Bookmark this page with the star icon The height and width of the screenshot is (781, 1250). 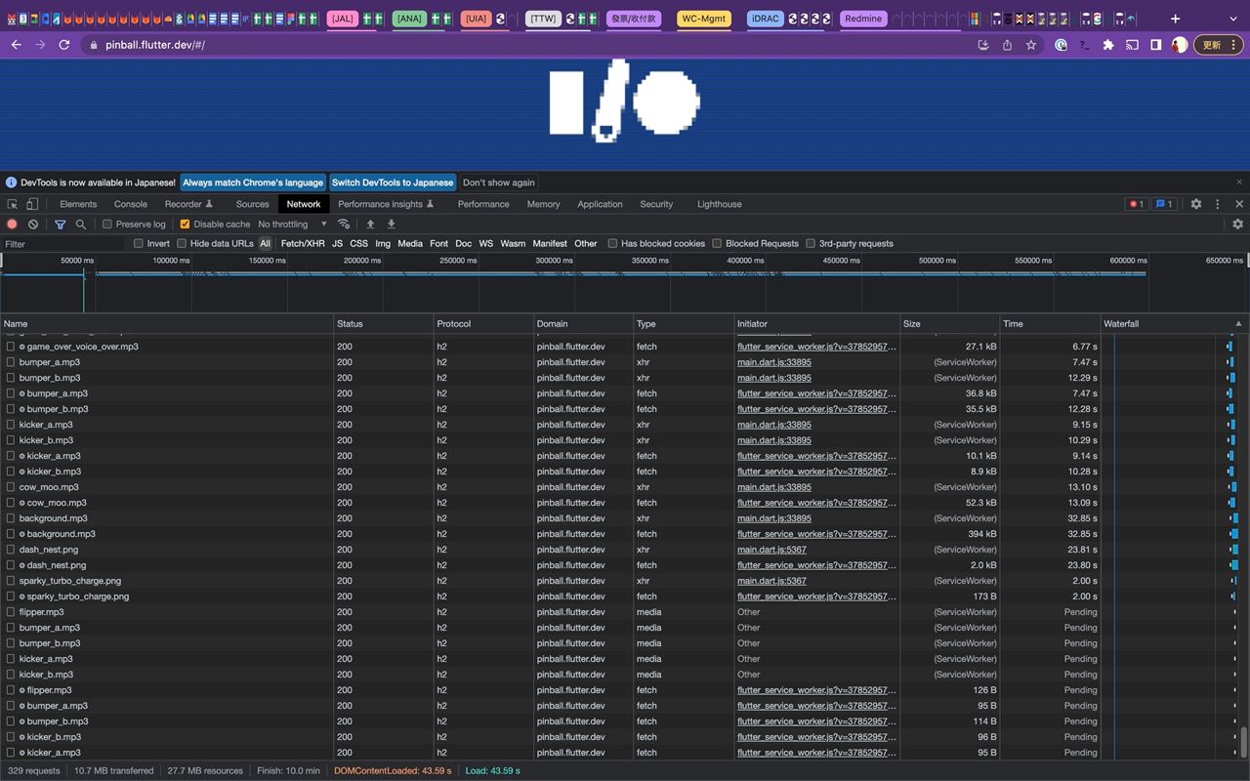tap(1031, 45)
